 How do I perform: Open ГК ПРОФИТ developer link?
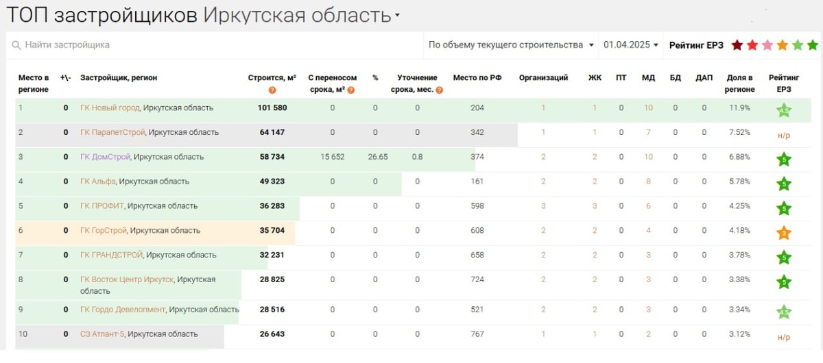coord(102,206)
